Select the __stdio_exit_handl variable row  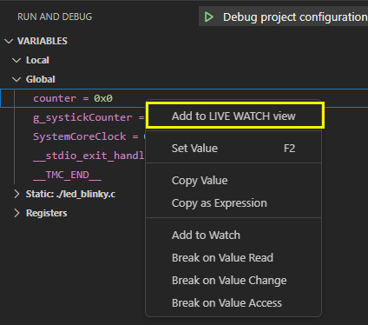pyautogui.click(x=89, y=156)
